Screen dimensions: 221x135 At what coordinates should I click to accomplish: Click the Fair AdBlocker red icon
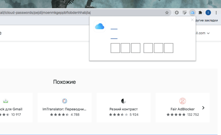182,101
